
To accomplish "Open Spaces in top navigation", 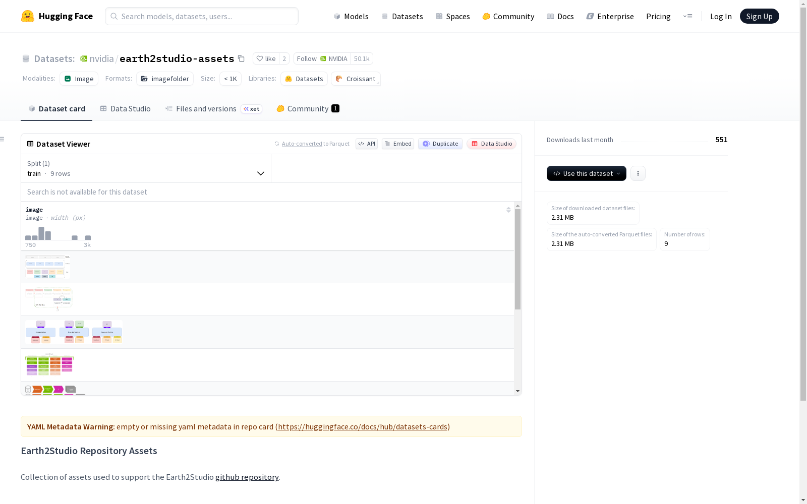I will tap(452, 16).
